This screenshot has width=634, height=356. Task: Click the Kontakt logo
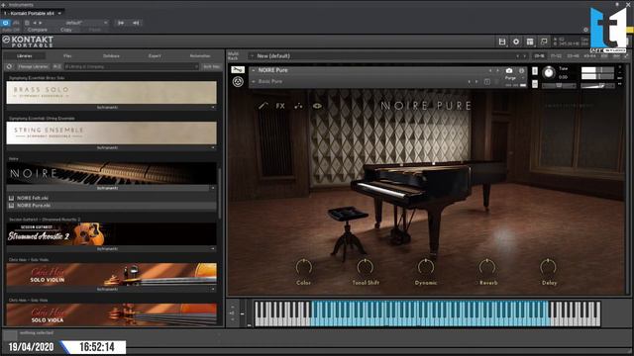click(28, 42)
